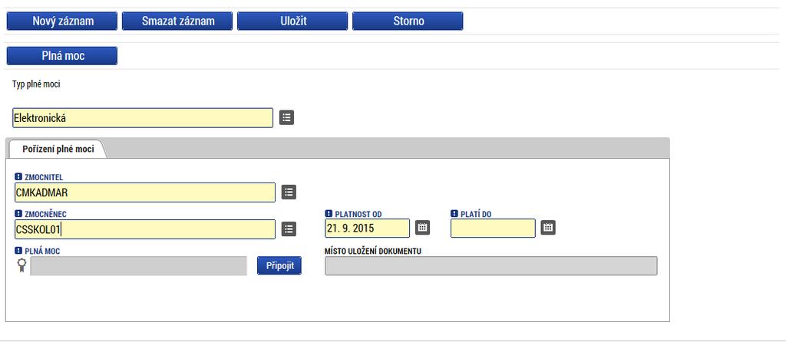Click required marker icon beside Platí do label
Screen dimensions: 786x342
(454, 214)
